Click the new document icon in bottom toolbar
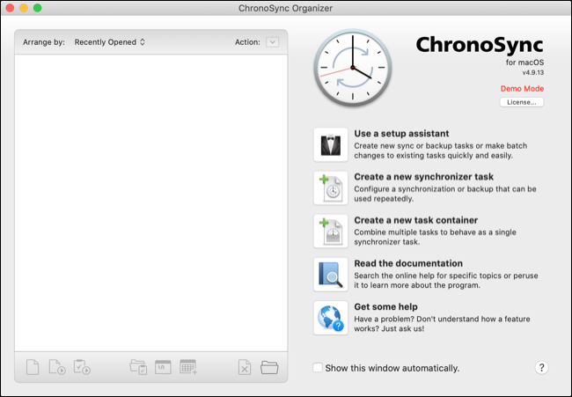This screenshot has width=572, height=397. [33, 367]
